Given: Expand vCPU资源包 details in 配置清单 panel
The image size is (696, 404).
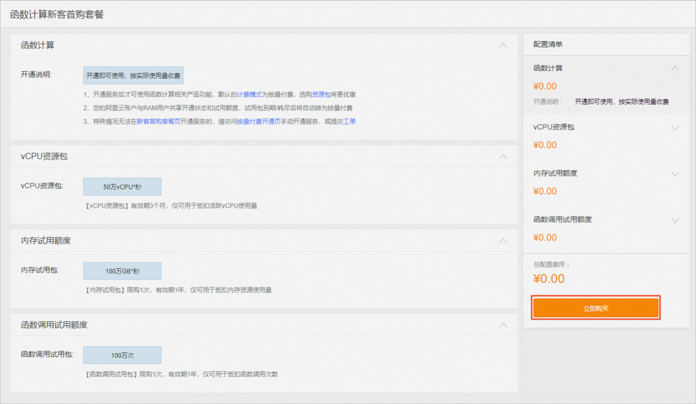Looking at the screenshot, I should [x=675, y=127].
